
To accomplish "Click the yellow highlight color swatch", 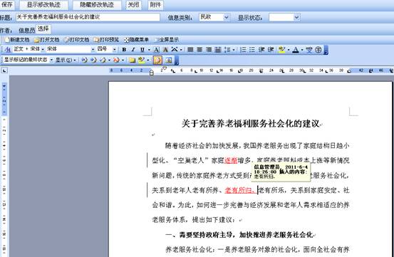I will 282,50.
